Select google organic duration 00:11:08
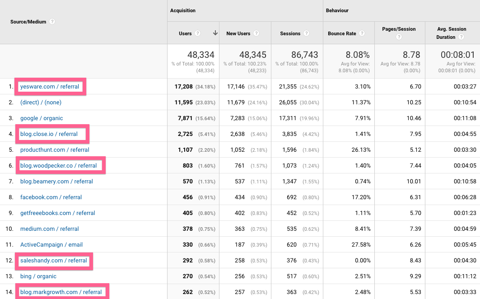 point(465,118)
